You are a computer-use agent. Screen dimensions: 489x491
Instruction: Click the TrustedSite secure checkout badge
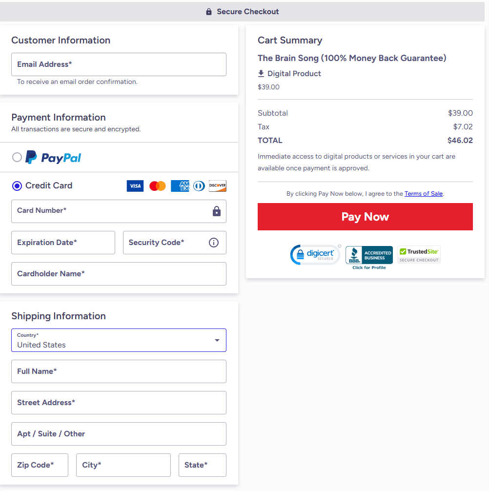pos(419,254)
